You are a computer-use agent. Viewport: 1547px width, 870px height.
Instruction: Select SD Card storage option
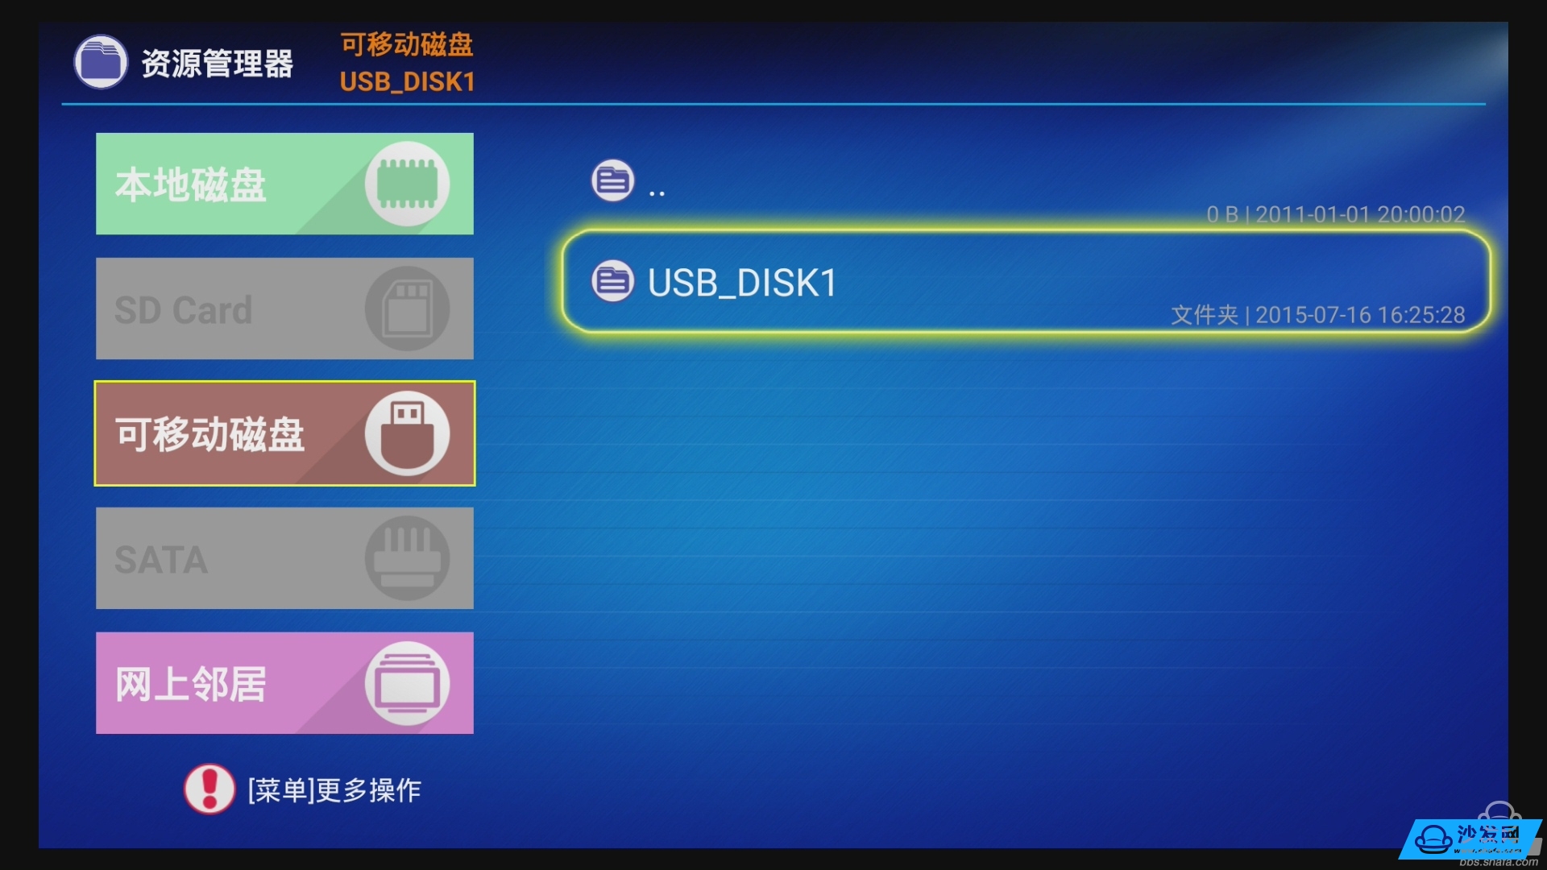[284, 308]
